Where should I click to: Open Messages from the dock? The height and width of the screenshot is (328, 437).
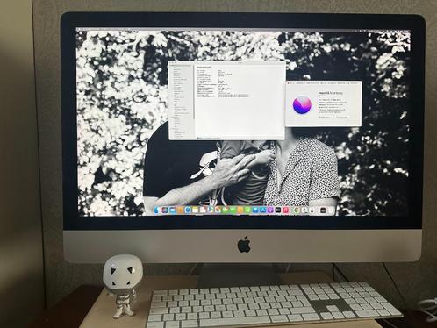coord(225,210)
